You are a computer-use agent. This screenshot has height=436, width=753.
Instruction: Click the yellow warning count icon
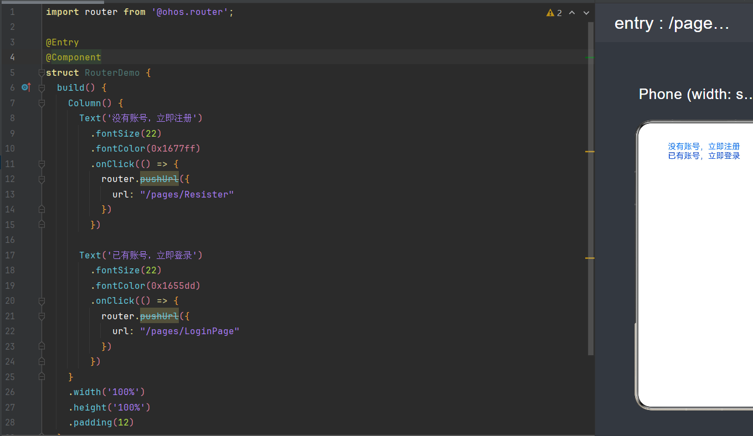(550, 13)
